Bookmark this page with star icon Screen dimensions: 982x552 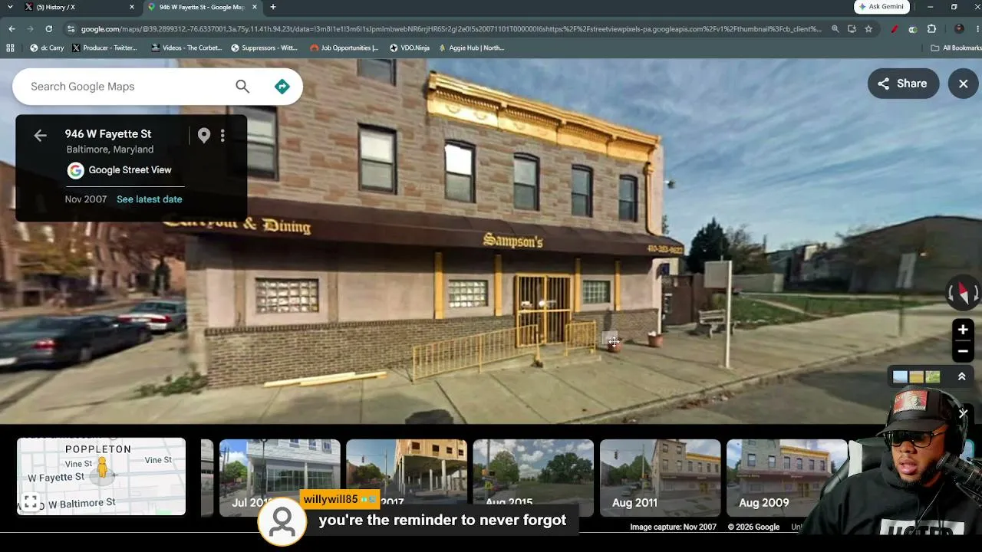tap(868, 29)
